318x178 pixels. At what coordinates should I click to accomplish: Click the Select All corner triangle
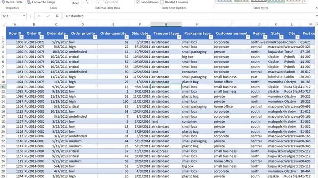click(3, 24)
